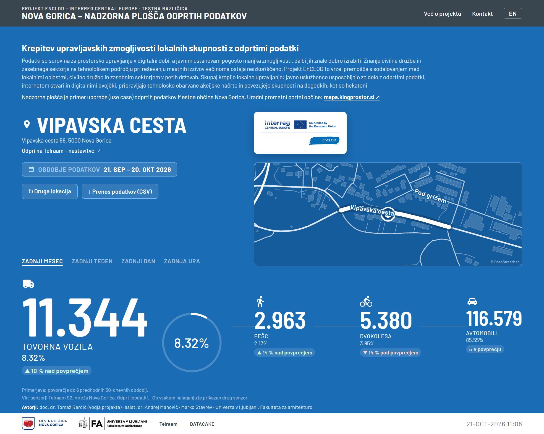Click the '14 % nad povprečjem' pedestrian badge
This screenshot has height=434, width=544.
click(284, 353)
